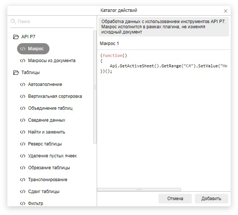Open Вертикальная сортировка action
238x215 pixels.
[x=55, y=96]
